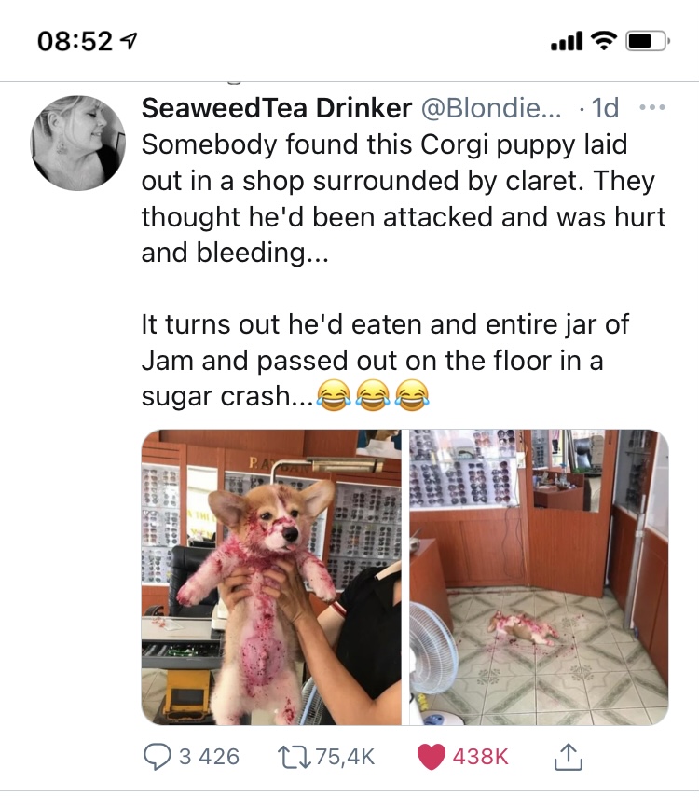Viewport: 699px width, 809px height.
Task: Tap the battery indicator in status bar
Action: (x=648, y=41)
